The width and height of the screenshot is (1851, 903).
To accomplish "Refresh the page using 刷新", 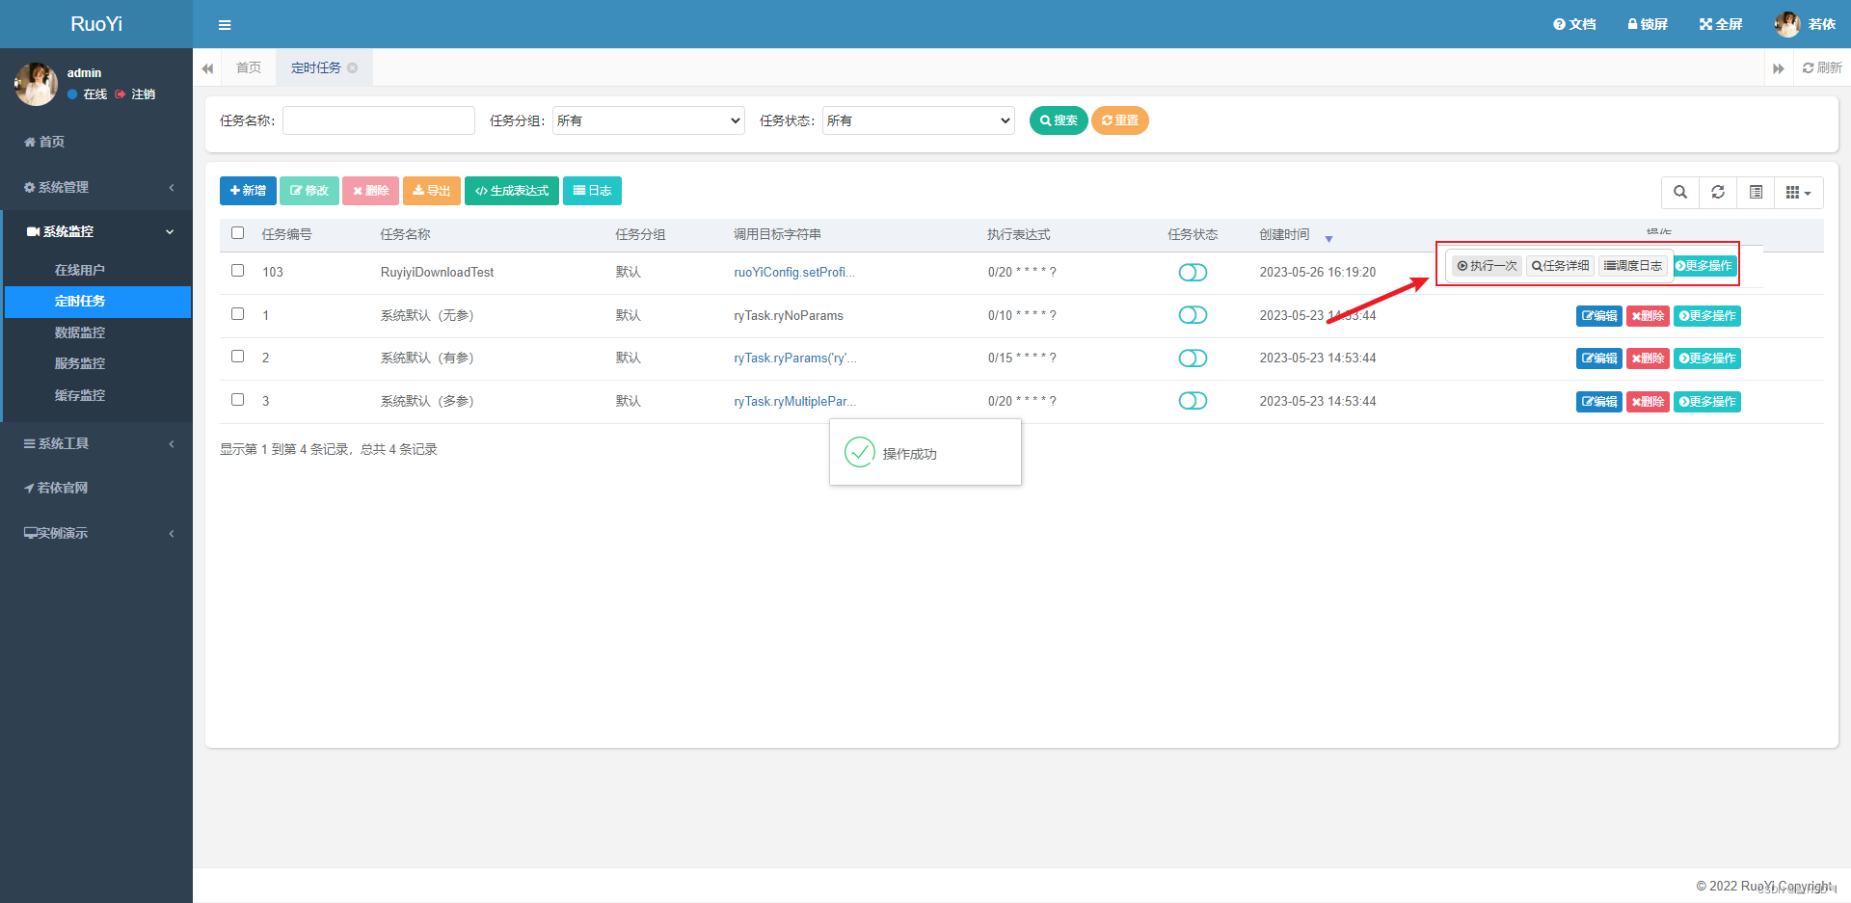I will pyautogui.click(x=1822, y=67).
